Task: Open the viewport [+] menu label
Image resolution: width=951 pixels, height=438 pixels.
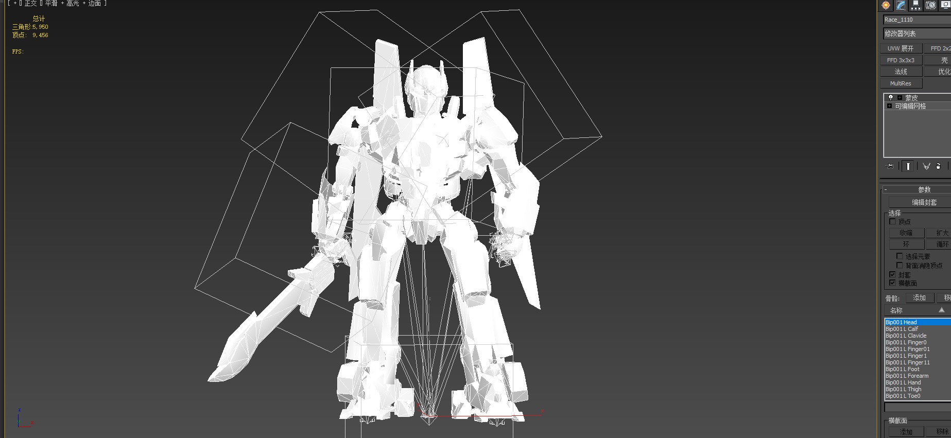Action: click(x=16, y=3)
